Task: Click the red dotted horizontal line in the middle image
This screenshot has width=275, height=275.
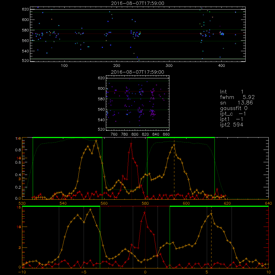Action: click(x=137, y=91)
